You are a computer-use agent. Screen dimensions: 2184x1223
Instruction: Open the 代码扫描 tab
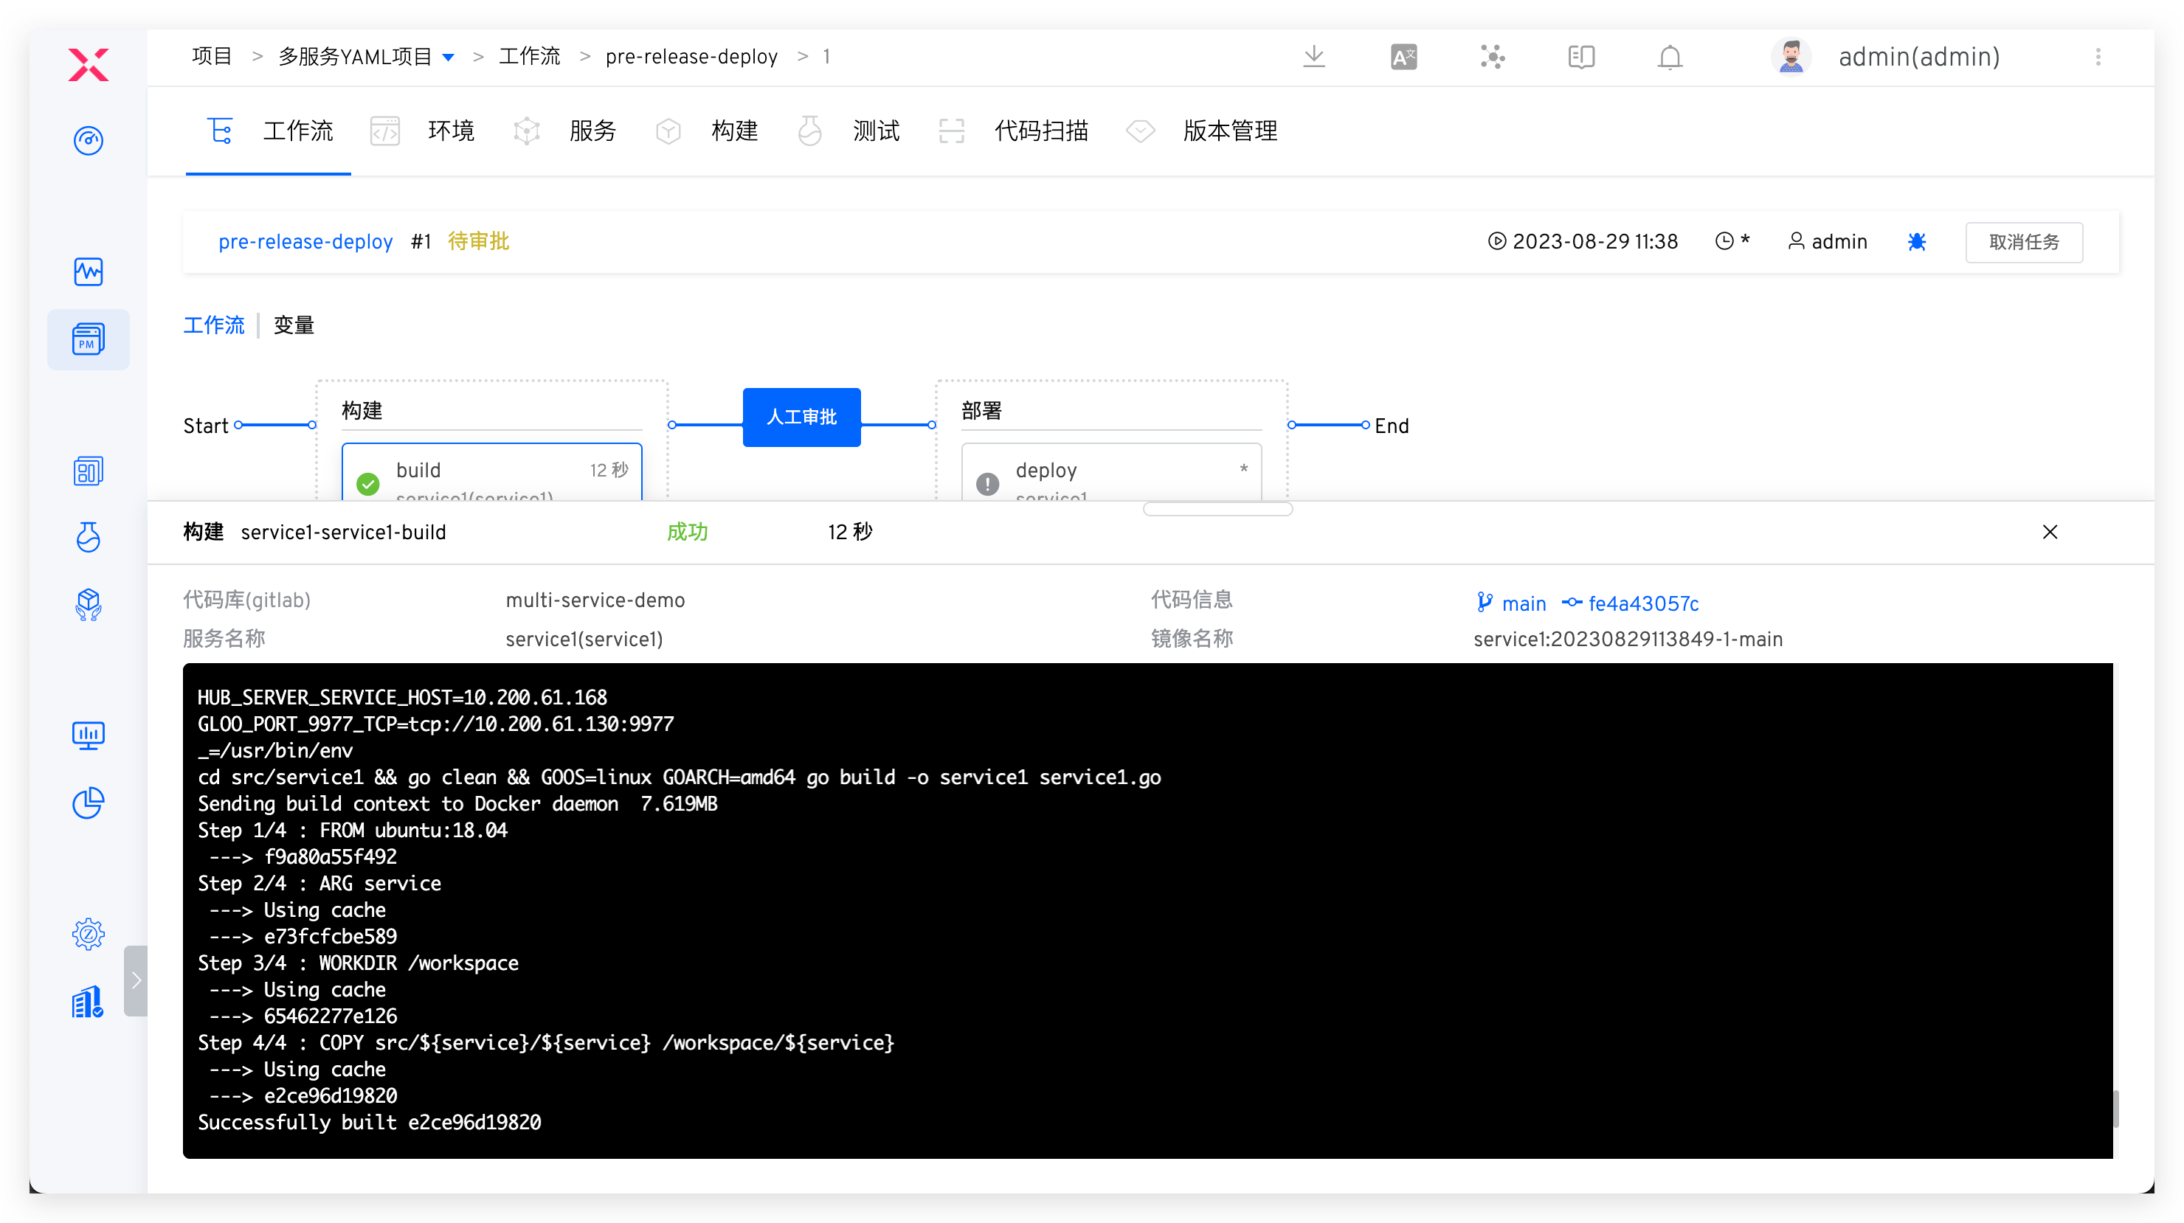pos(1041,131)
